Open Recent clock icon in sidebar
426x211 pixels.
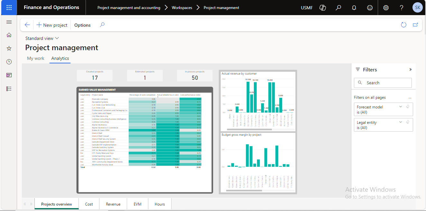[x=9, y=62]
